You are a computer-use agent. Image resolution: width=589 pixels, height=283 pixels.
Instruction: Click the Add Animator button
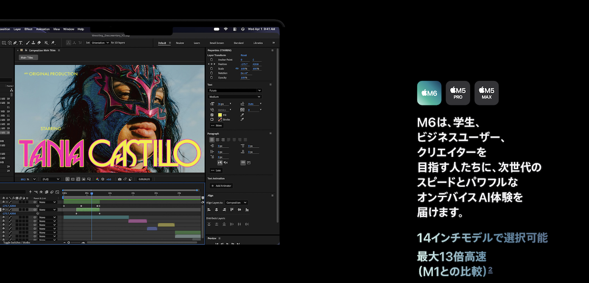(221, 186)
